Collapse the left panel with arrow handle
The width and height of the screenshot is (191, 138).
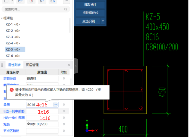(76, 66)
